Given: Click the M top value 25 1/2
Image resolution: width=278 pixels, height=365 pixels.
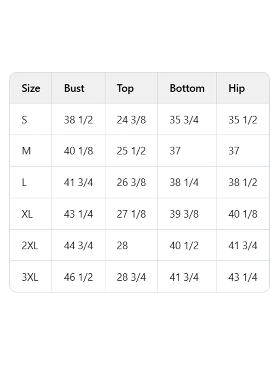Looking at the screenshot, I should tap(131, 151).
